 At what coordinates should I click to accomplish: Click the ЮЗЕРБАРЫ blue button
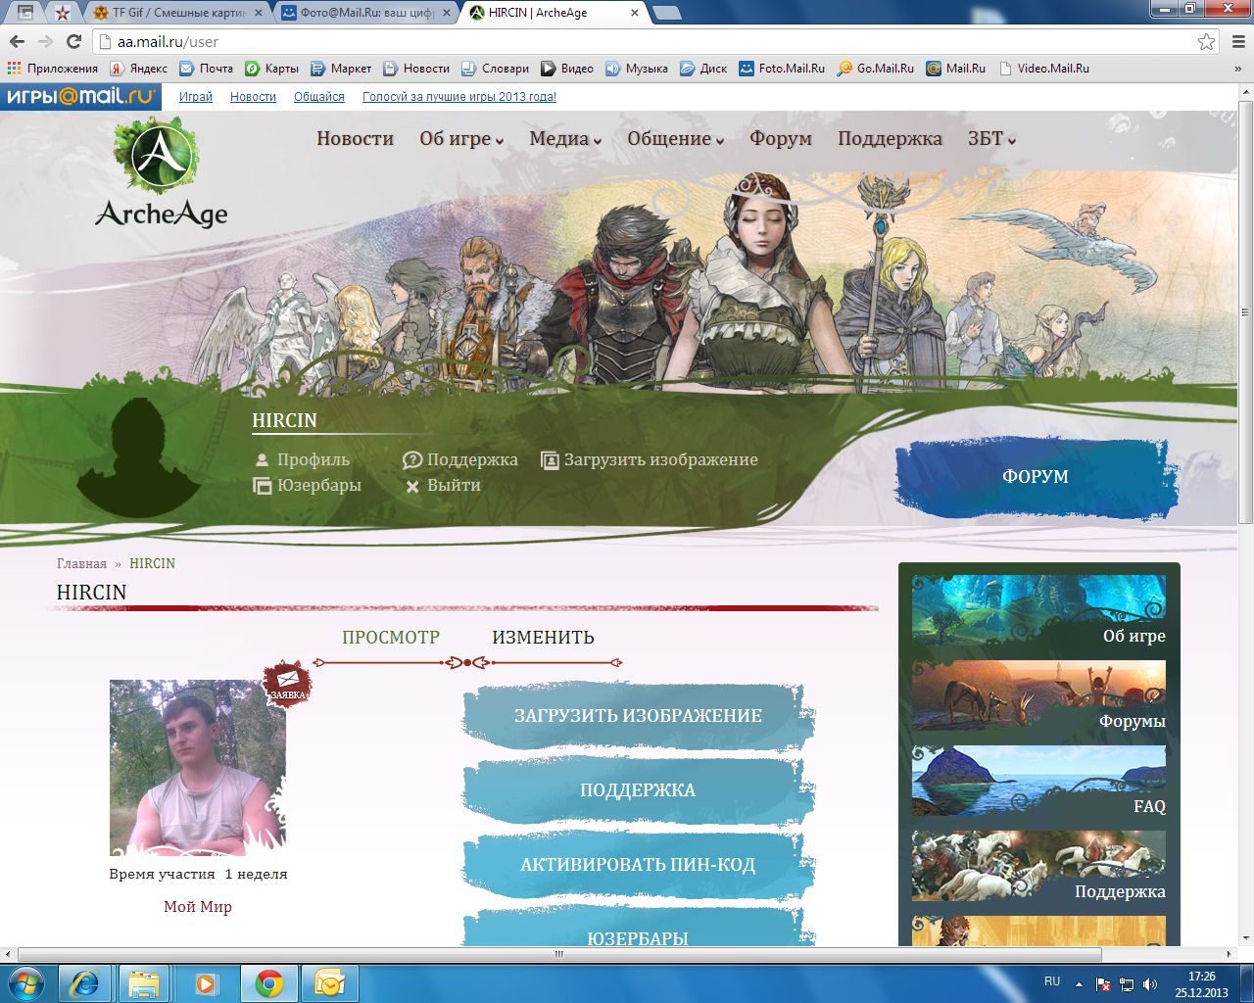[x=638, y=928]
